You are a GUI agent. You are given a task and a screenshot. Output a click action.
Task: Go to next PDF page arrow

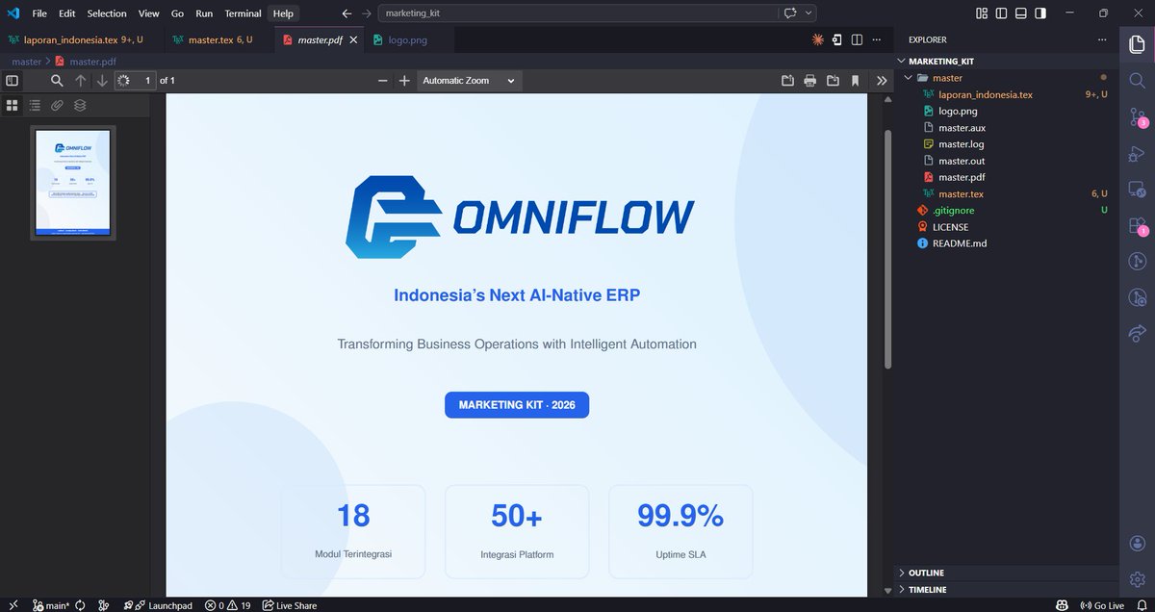pyautogui.click(x=102, y=81)
